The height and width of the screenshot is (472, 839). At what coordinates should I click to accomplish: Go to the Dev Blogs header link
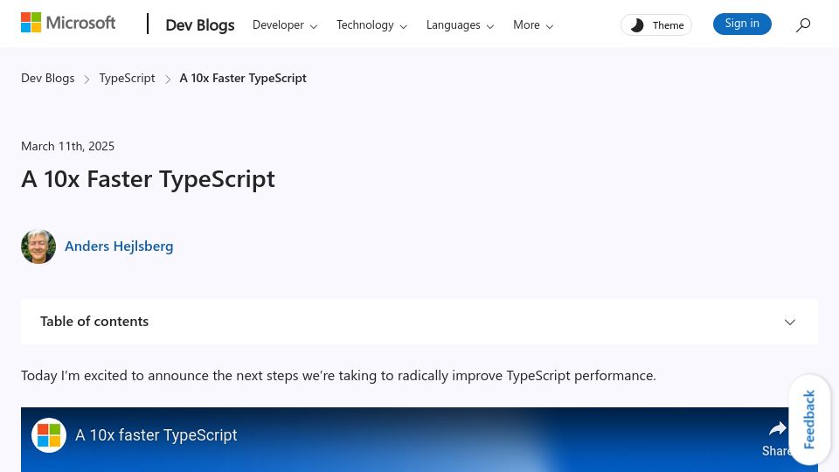[199, 24]
